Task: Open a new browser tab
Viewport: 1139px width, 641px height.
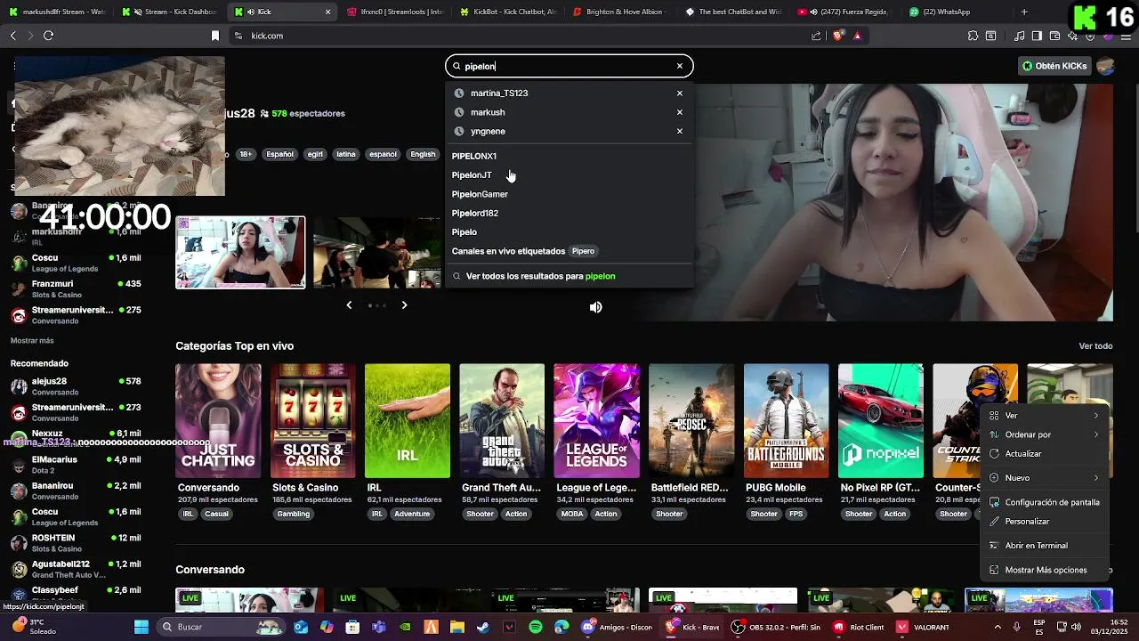Action: tap(1024, 12)
